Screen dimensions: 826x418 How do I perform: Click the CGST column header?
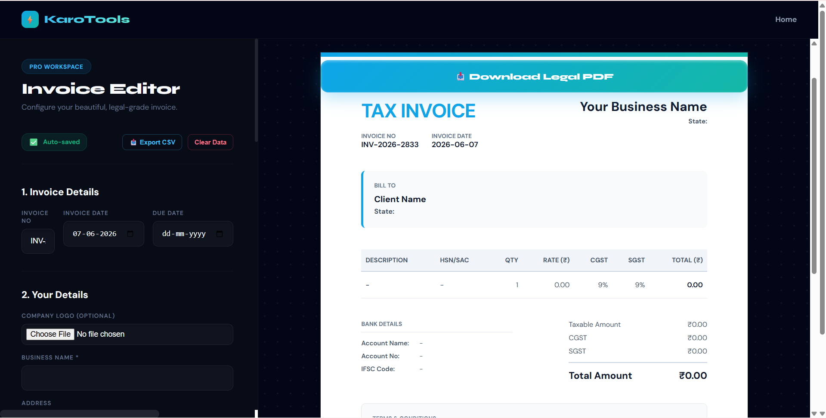point(599,260)
